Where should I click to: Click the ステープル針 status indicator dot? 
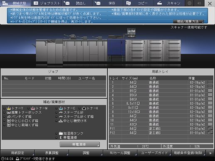coord(57,112)
